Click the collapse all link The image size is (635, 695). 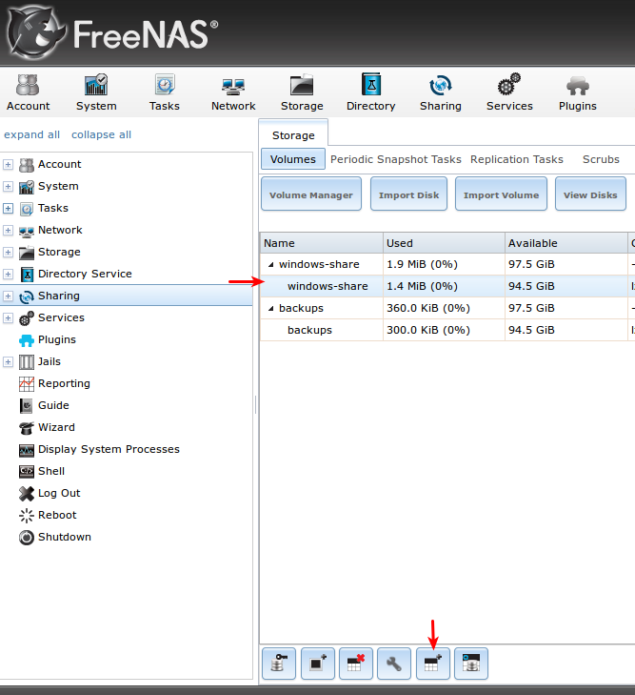point(101,134)
